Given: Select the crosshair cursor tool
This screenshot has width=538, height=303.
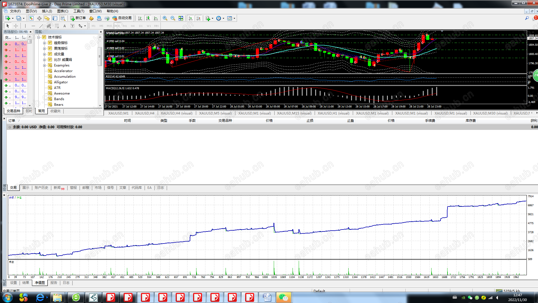Looking at the screenshot, I should click(x=16, y=26).
